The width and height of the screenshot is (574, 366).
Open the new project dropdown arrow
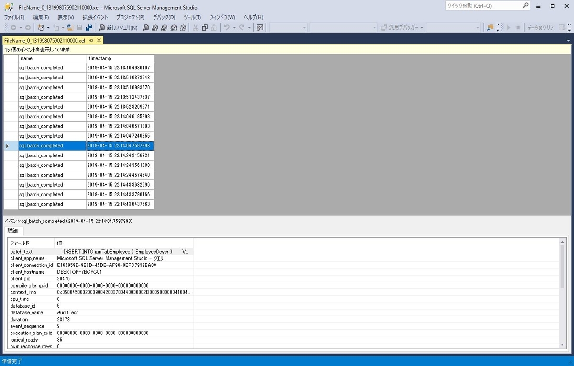(48, 28)
